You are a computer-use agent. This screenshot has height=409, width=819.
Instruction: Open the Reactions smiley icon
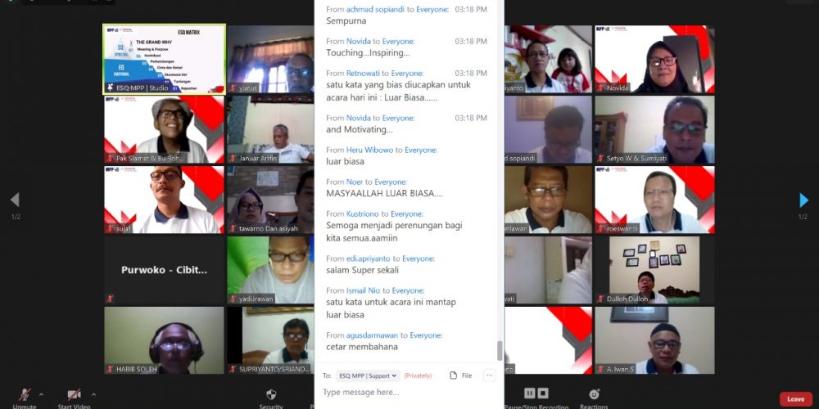(595, 394)
